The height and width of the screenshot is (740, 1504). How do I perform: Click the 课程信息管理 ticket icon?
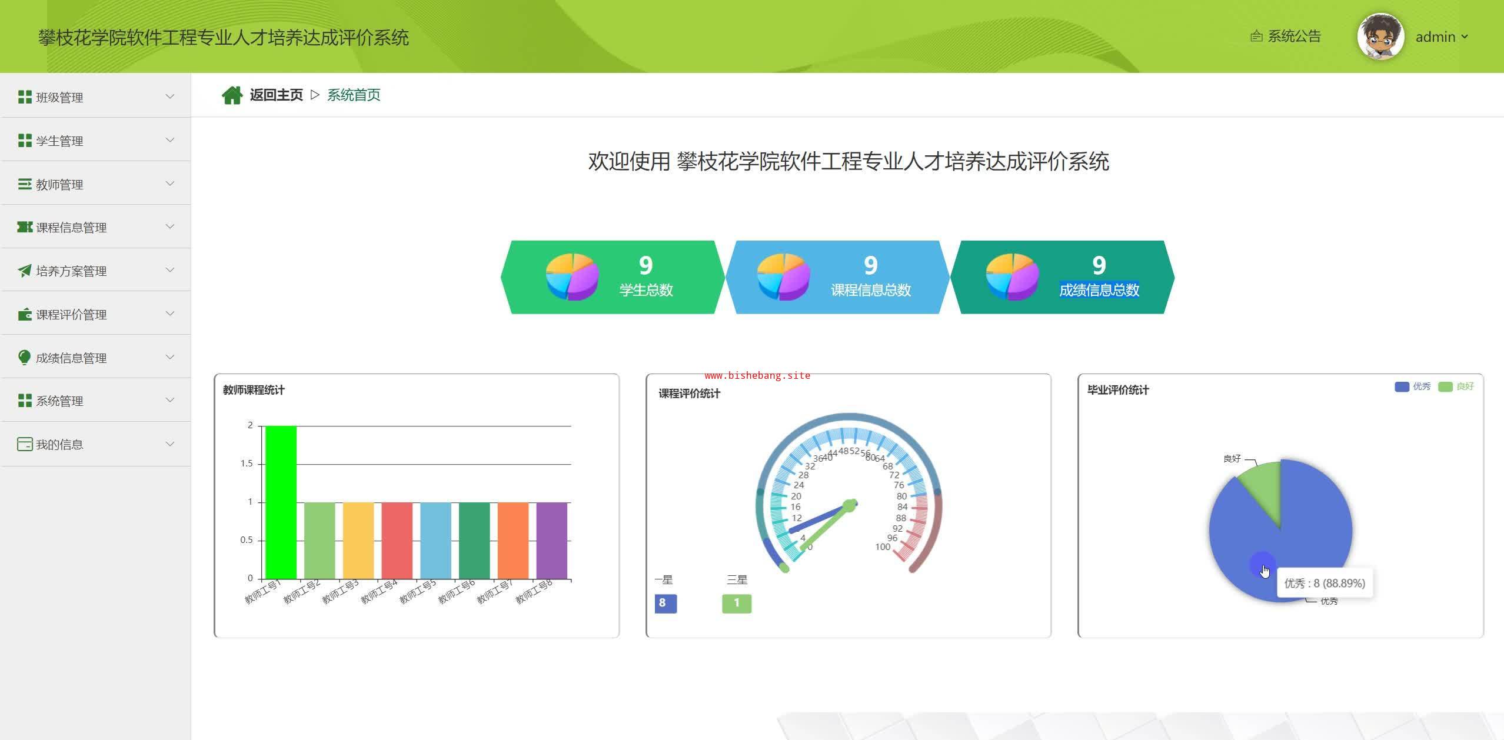pyautogui.click(x=25, y=227)
